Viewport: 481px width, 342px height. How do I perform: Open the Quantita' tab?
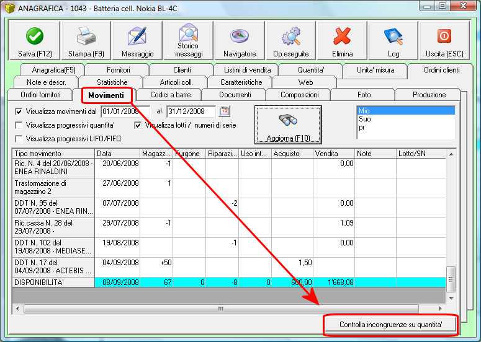311,70
